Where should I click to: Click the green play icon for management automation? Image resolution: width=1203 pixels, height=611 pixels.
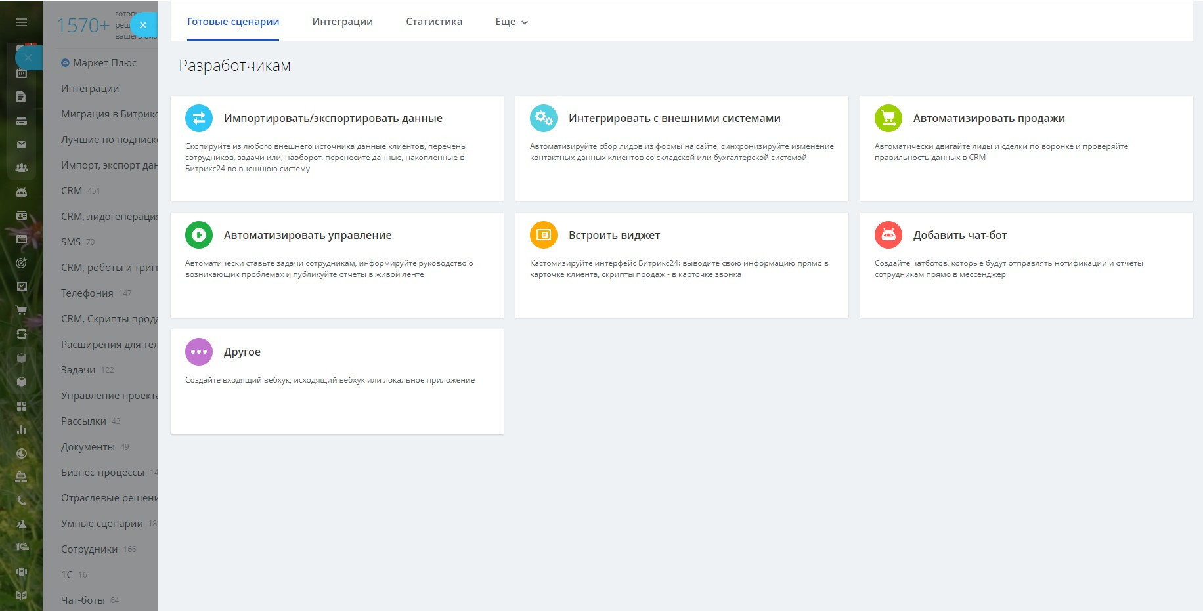pyautogui.click(x=199, y=235)
